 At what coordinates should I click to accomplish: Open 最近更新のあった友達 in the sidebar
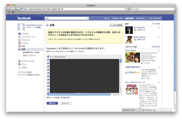click(31, 52)
